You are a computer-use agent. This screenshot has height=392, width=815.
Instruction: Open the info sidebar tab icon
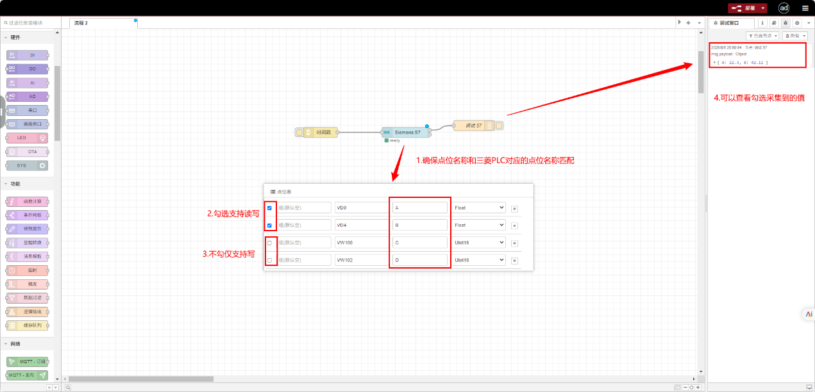[x=762, y=22]
